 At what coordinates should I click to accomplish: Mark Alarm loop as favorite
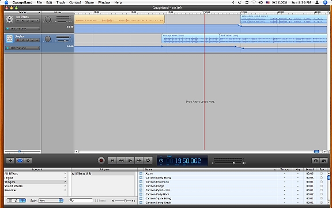coord(322,173)
